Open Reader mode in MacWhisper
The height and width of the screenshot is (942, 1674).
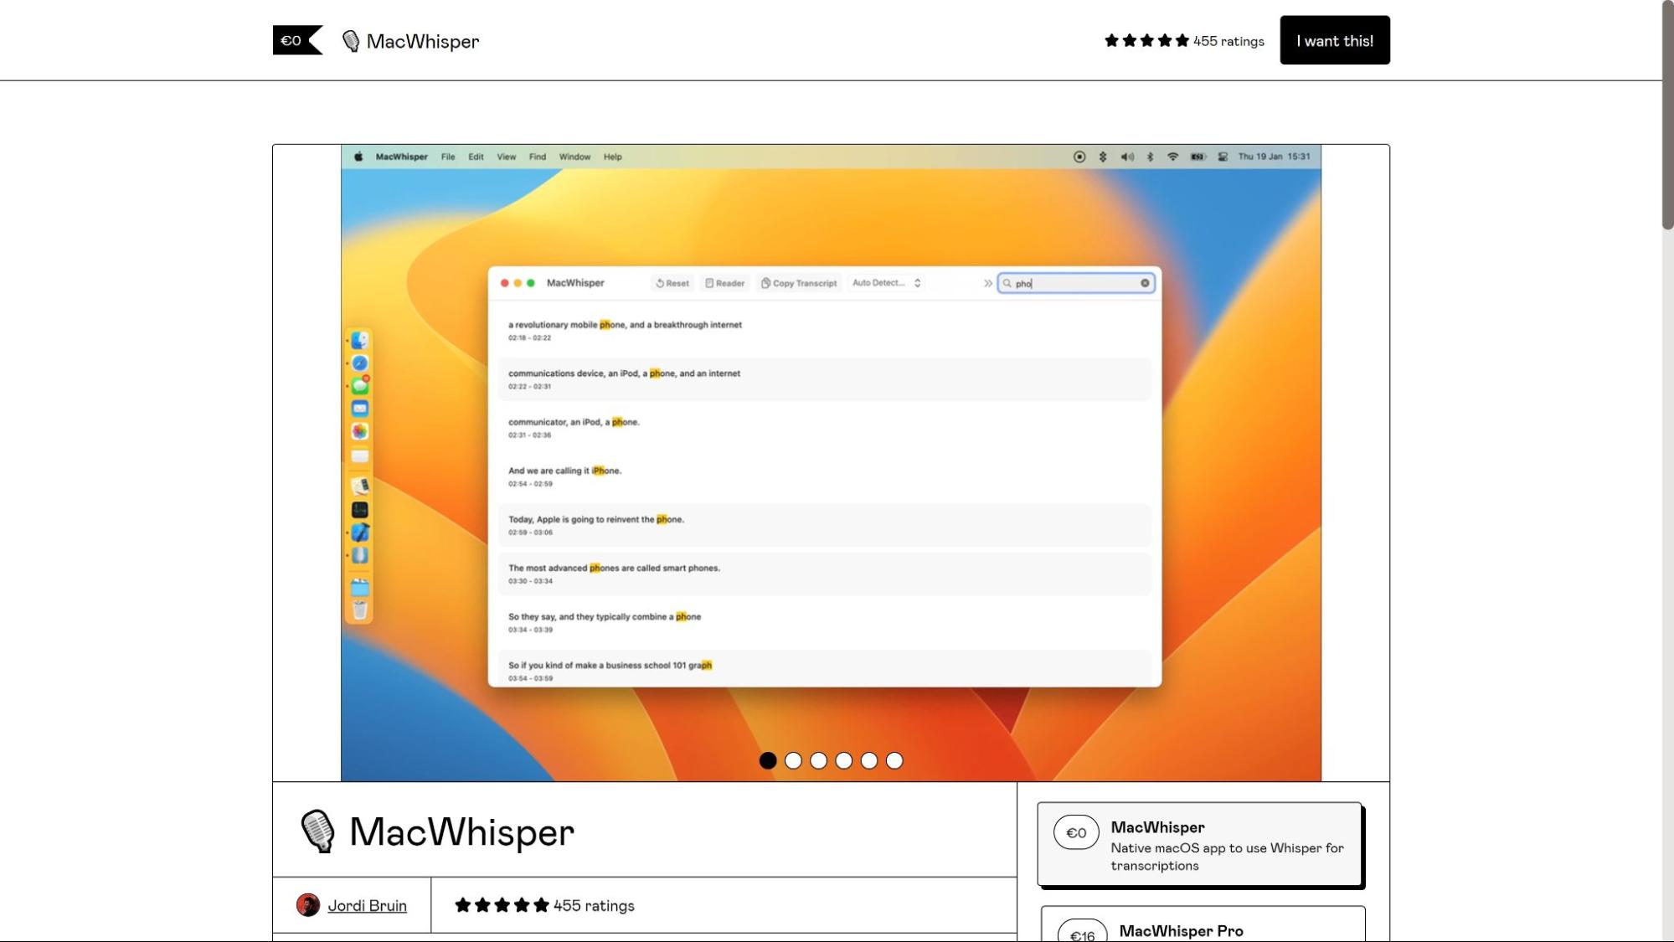tap(724, 283)
